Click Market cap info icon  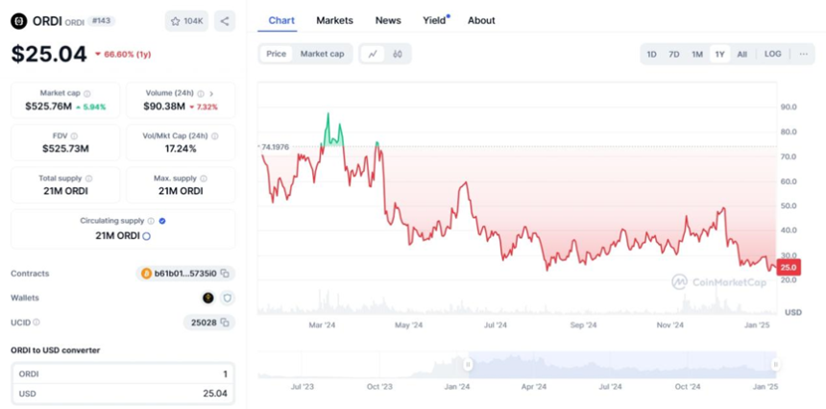(x=86, y=94)
